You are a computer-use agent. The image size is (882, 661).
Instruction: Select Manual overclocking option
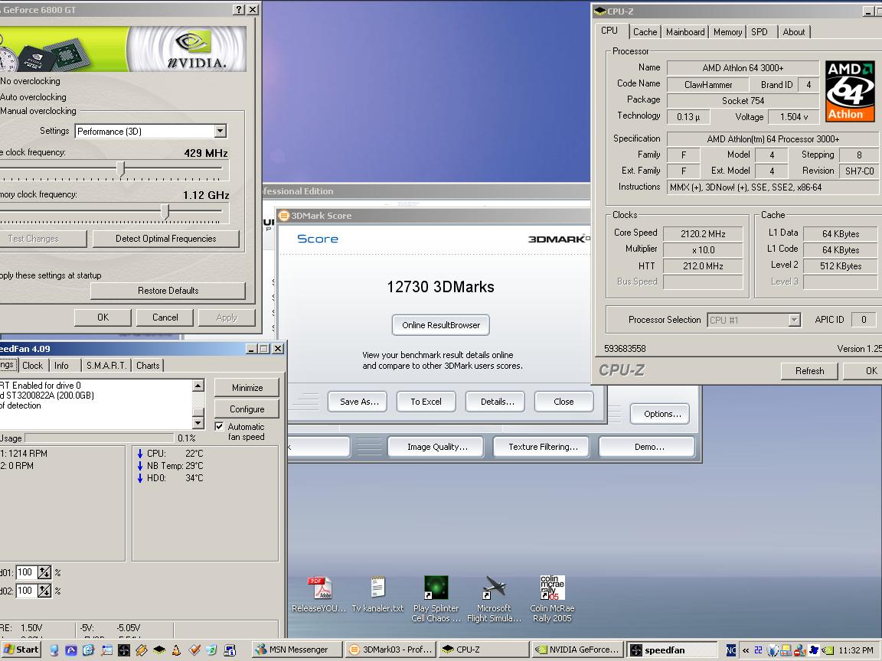click(x=38, y=111)
